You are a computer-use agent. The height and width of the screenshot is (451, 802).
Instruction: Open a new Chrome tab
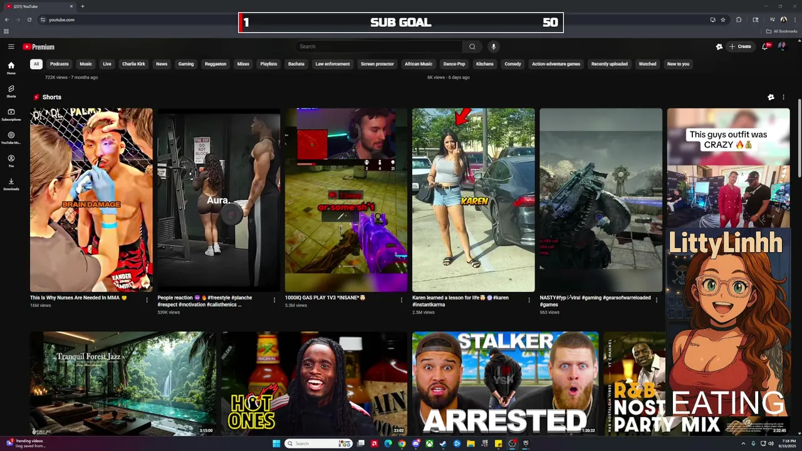82,6
